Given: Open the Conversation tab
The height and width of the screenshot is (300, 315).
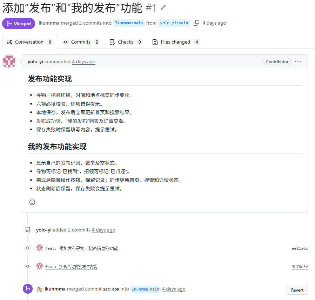Looking at the screenshot, I should click(x=30, y=42).
